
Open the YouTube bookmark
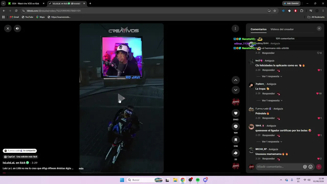coord(27,17)
